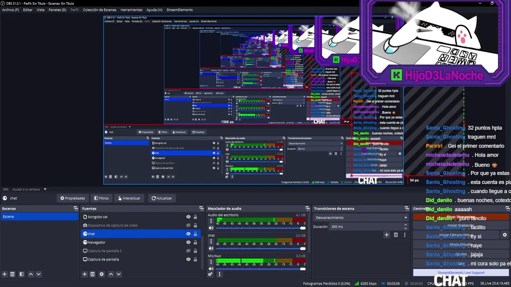Adjust the Mic/Aux volume slider

tap(261, 269)
